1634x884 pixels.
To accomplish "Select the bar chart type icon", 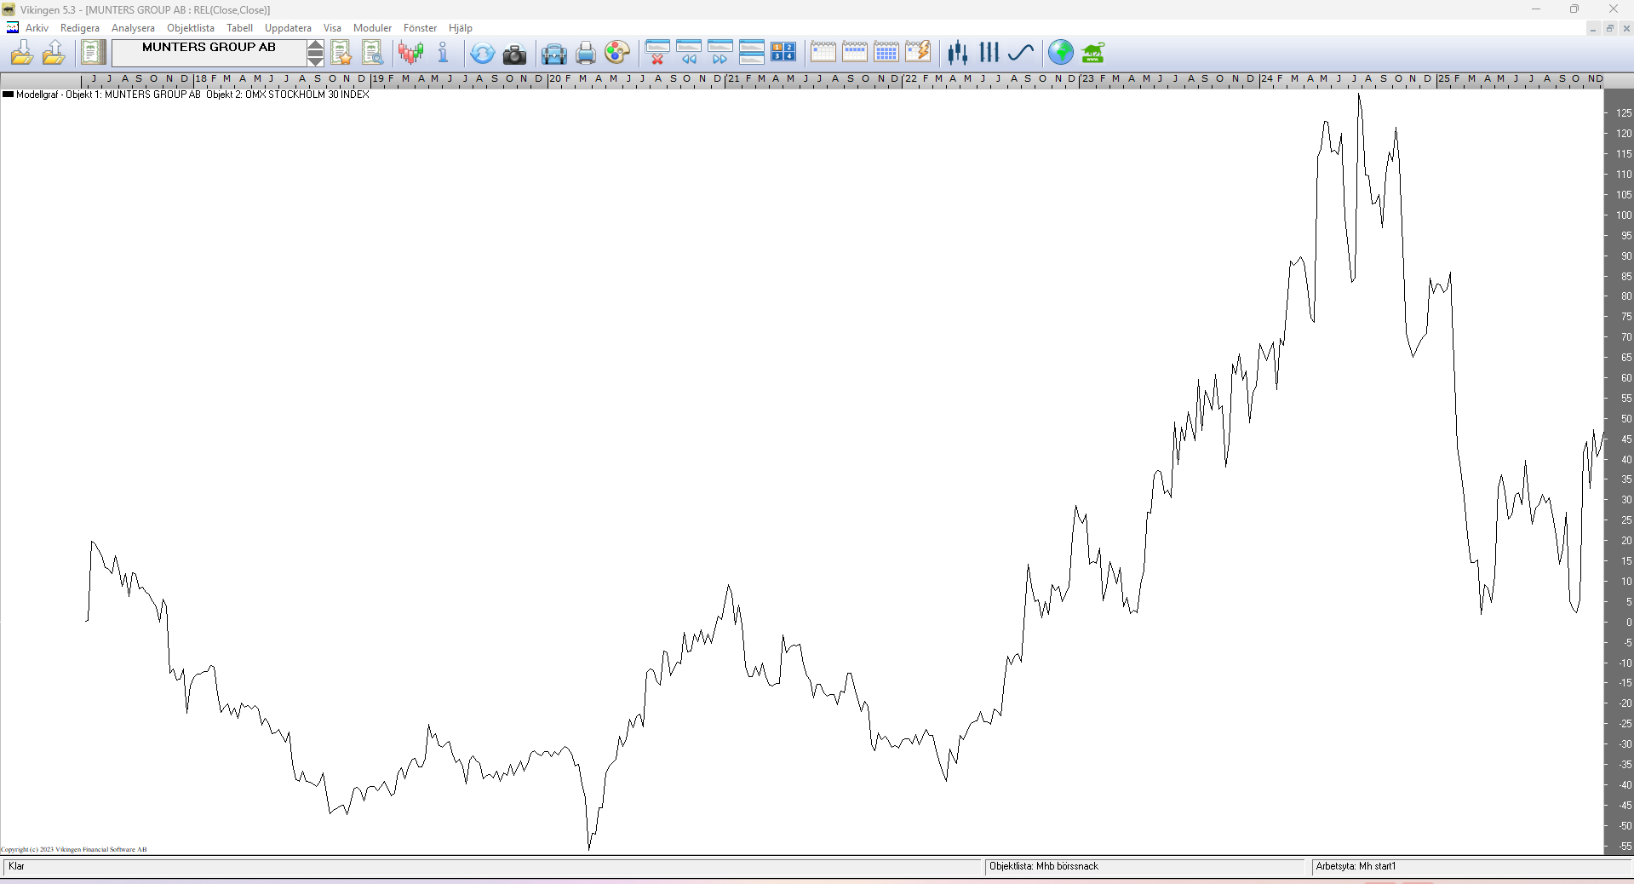I will coord(989,53).
